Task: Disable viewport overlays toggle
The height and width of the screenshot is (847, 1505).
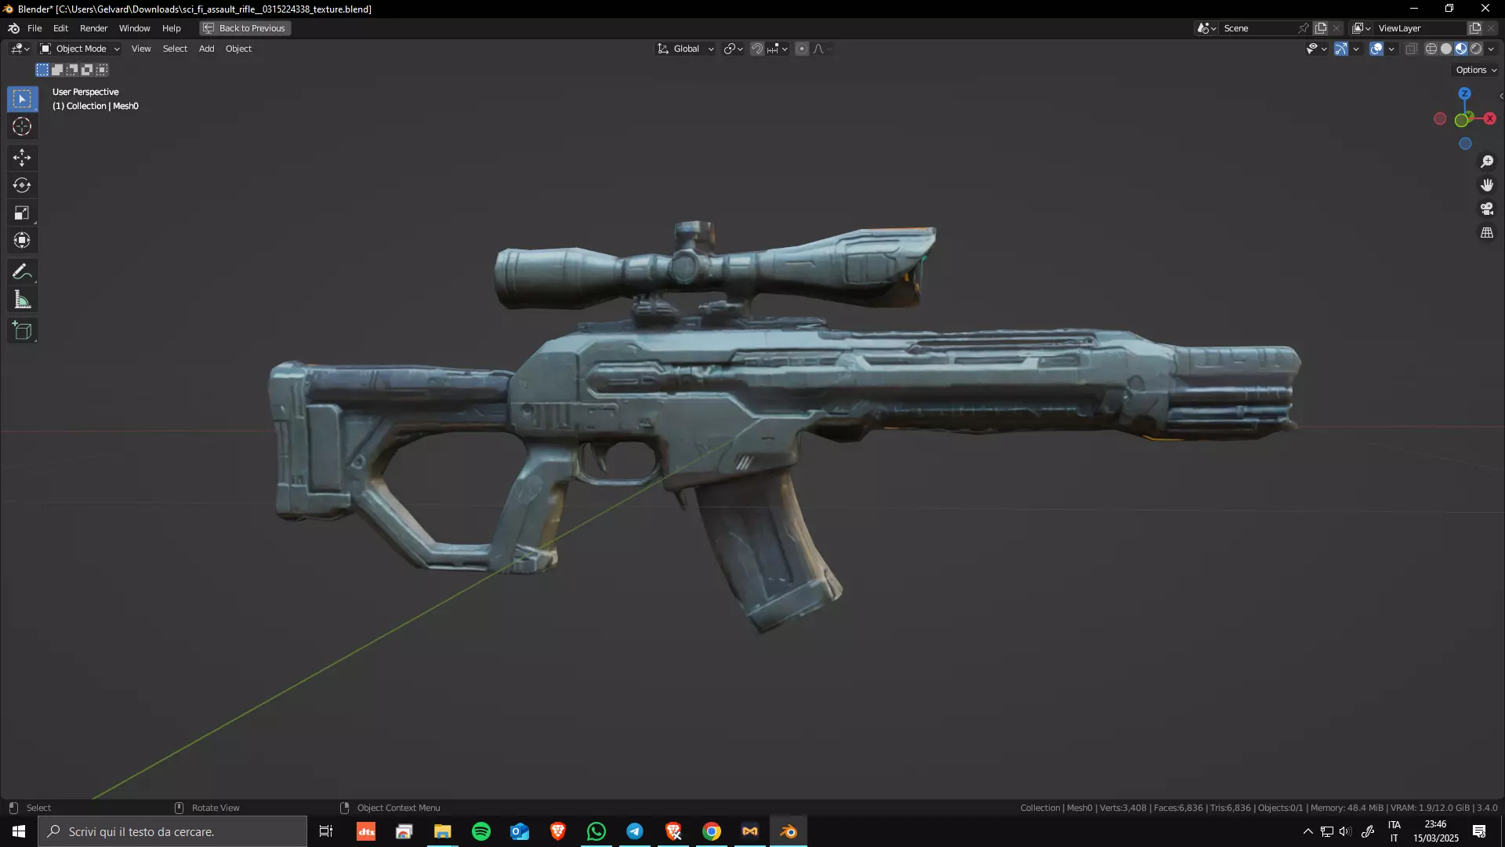Action: [1376, 49]
